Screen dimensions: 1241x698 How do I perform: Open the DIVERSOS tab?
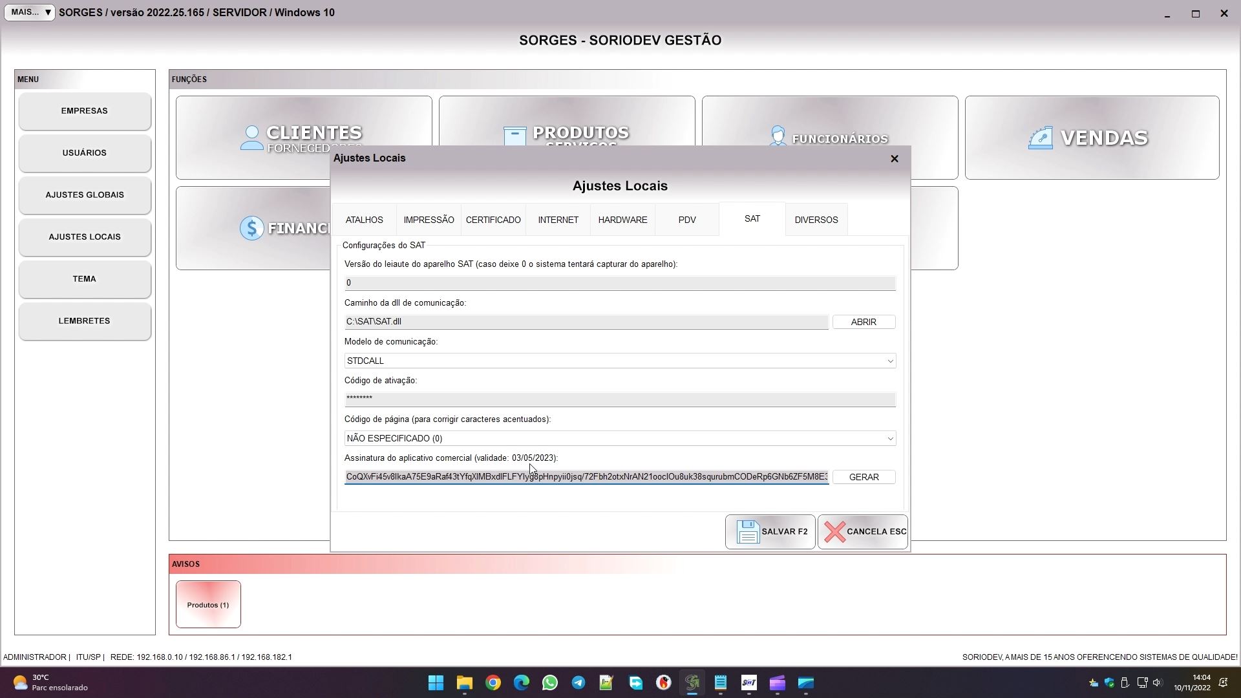click(816, 220)
